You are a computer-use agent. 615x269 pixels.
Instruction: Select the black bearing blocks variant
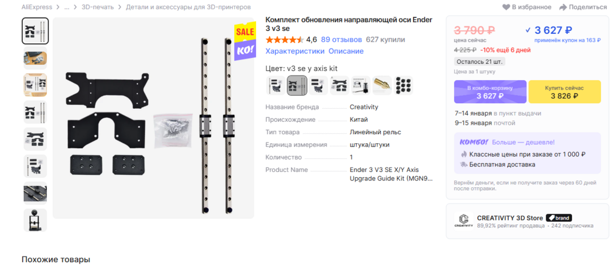pos(403,86)
